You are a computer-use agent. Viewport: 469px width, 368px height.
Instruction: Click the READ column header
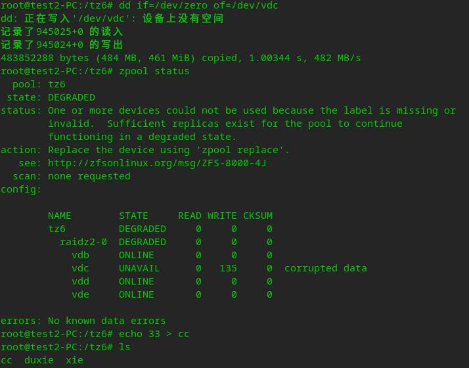[x=190, y=216]
